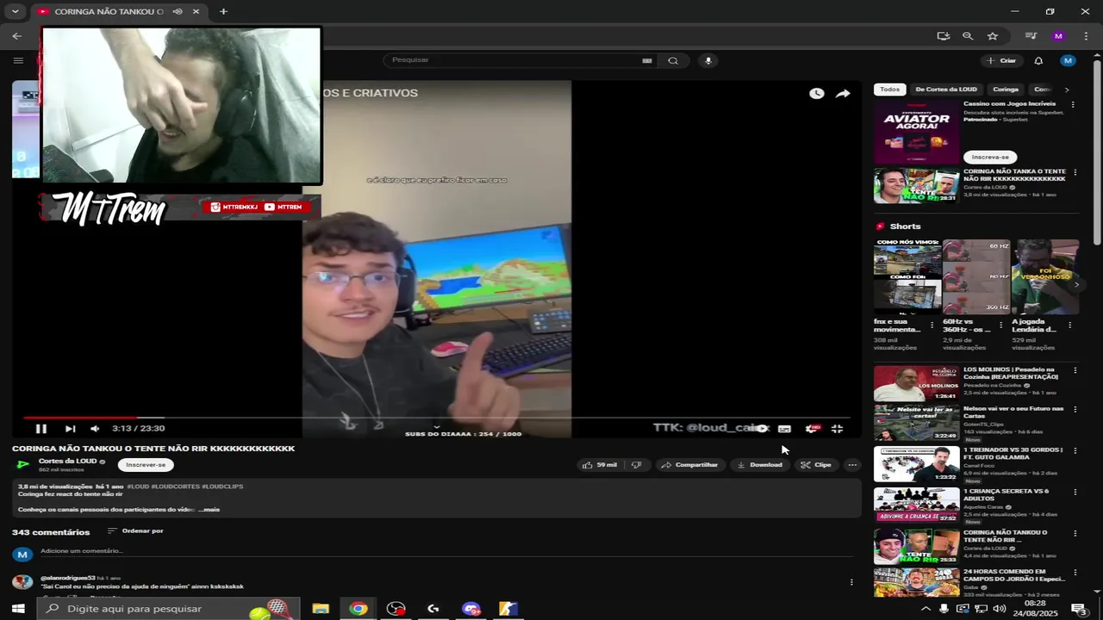1103x620 pixels.
Task: Click the Download button
Action: [x=759, y=465]
